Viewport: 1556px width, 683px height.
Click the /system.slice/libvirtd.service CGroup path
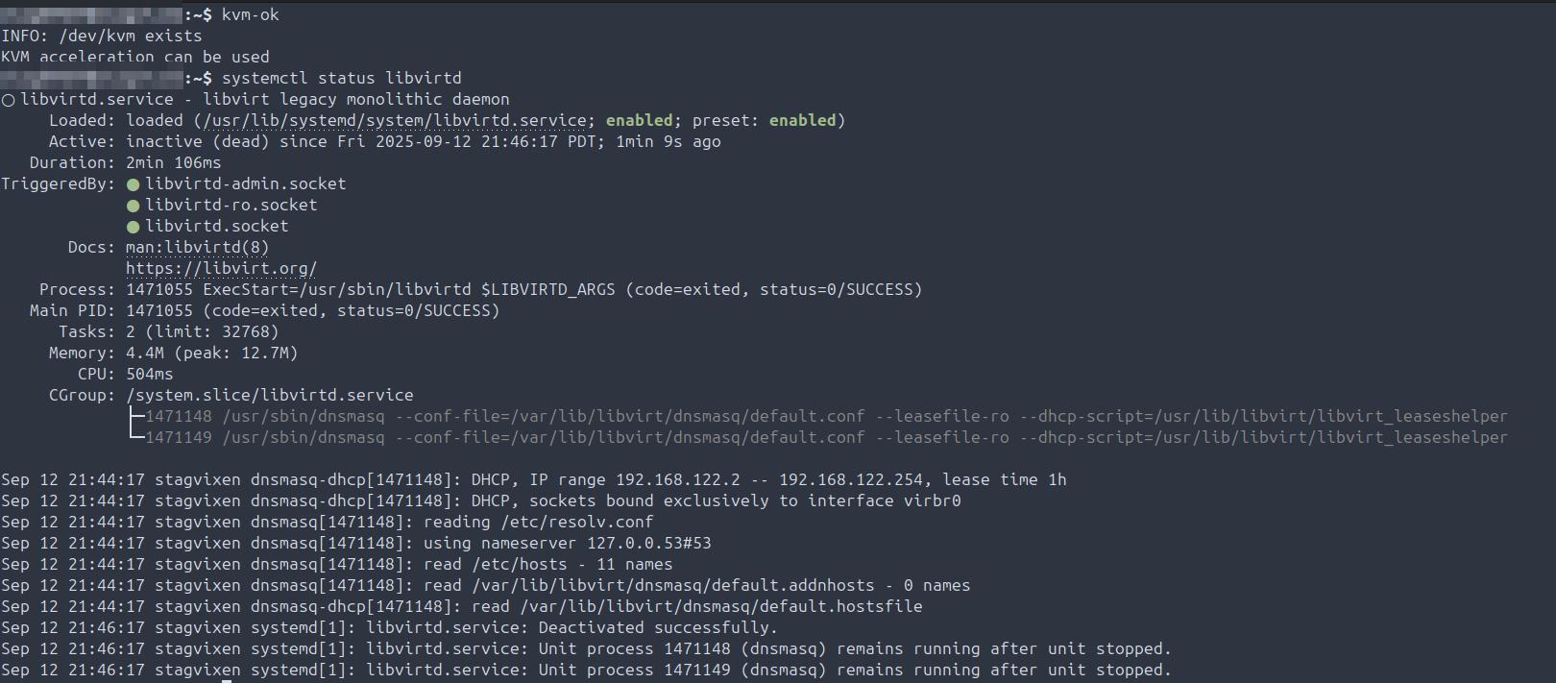click(269, 396)
